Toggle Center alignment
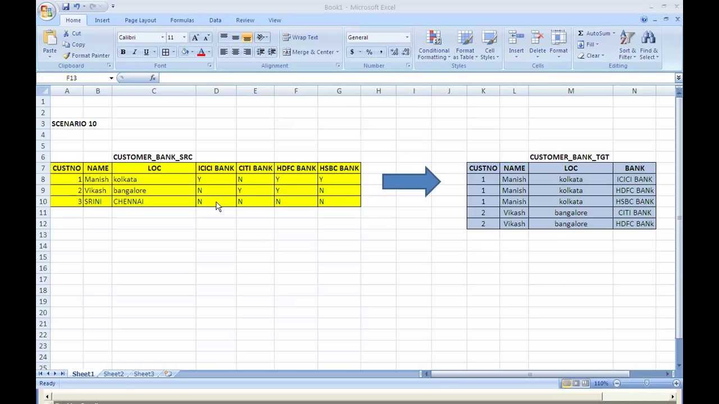The image size is (719, 404). 235,52
